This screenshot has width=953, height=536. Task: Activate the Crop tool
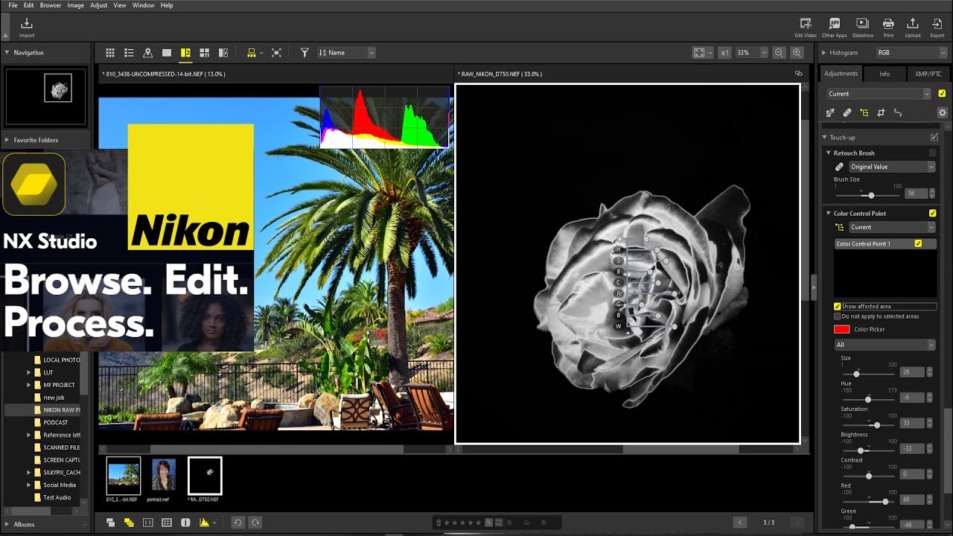(x=880, y=112)
